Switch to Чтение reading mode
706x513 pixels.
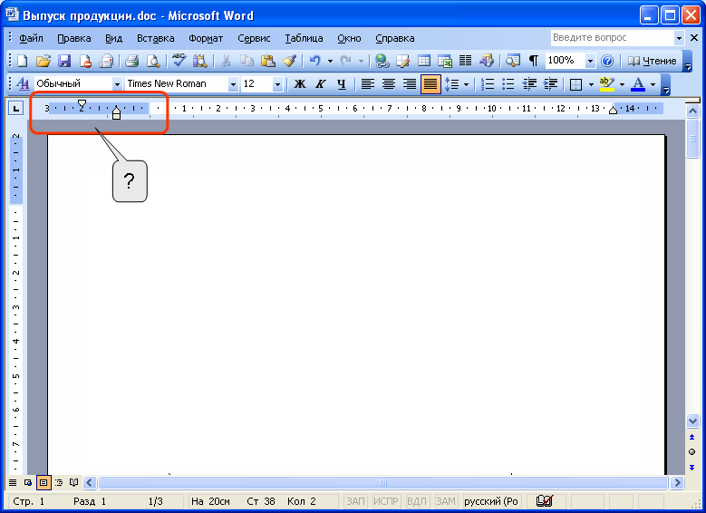point(652,61)
